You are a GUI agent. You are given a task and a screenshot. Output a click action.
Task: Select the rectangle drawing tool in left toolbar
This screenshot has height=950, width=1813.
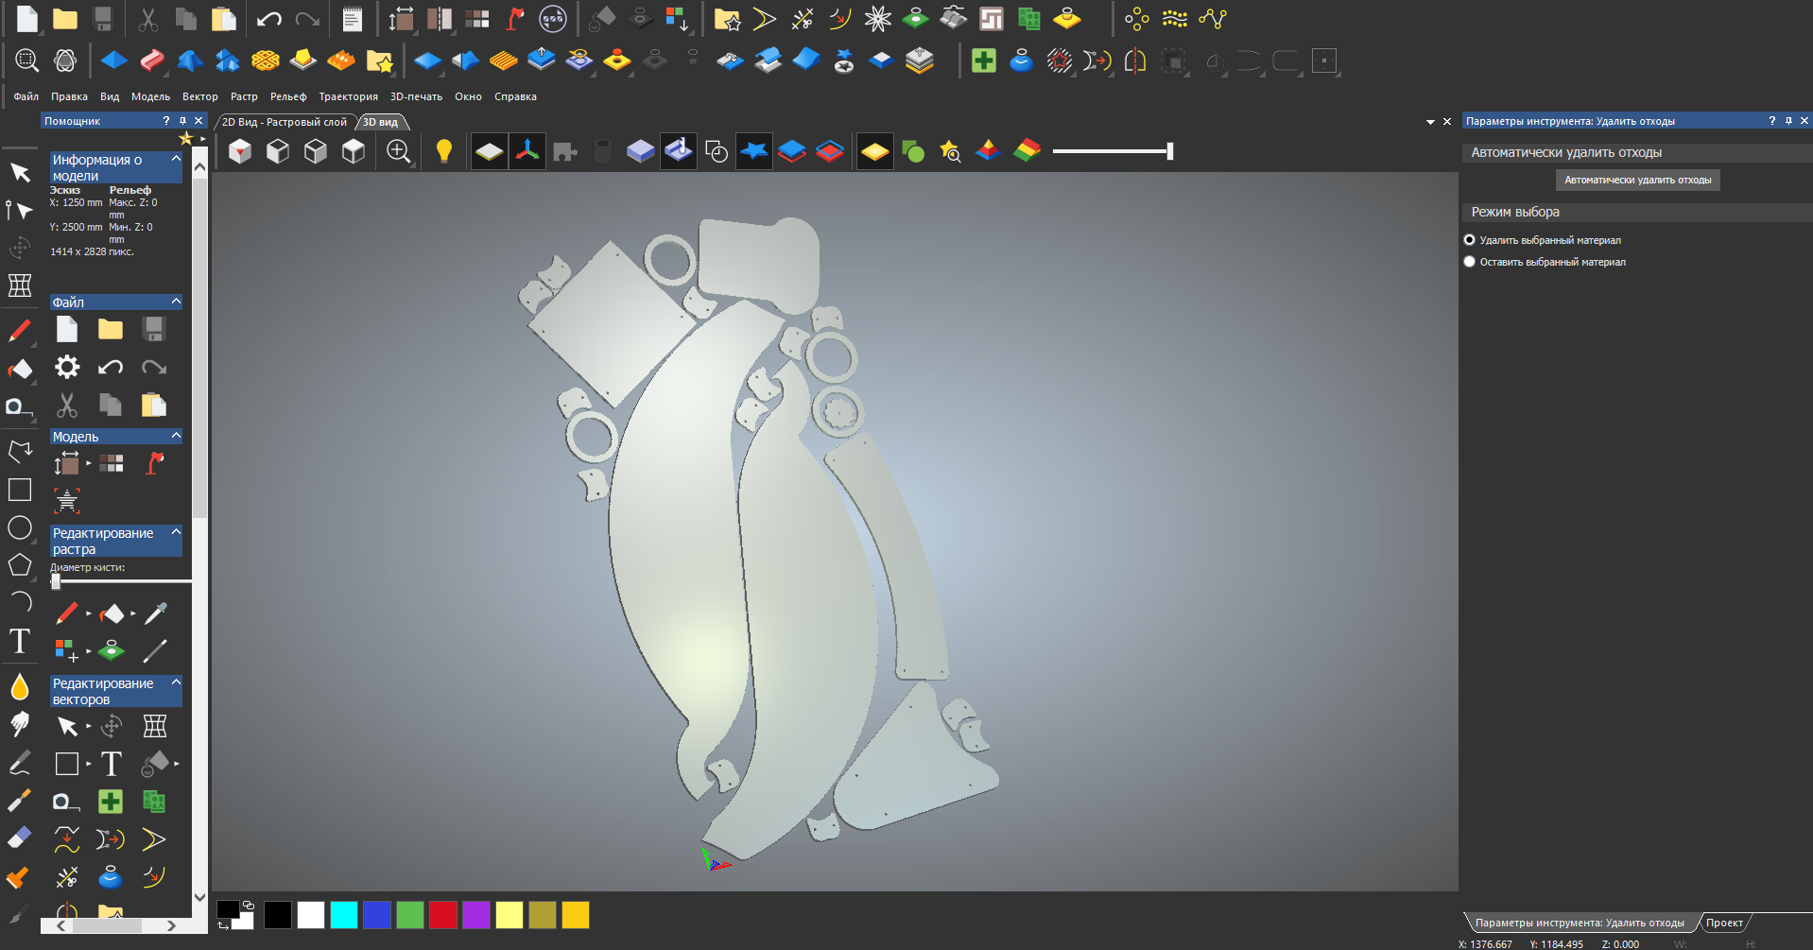click(19, 490)
